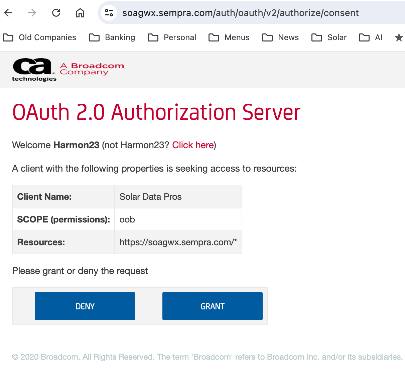Click the 'Click here' link
Screen dimensions: 405x369
(193, 145)
